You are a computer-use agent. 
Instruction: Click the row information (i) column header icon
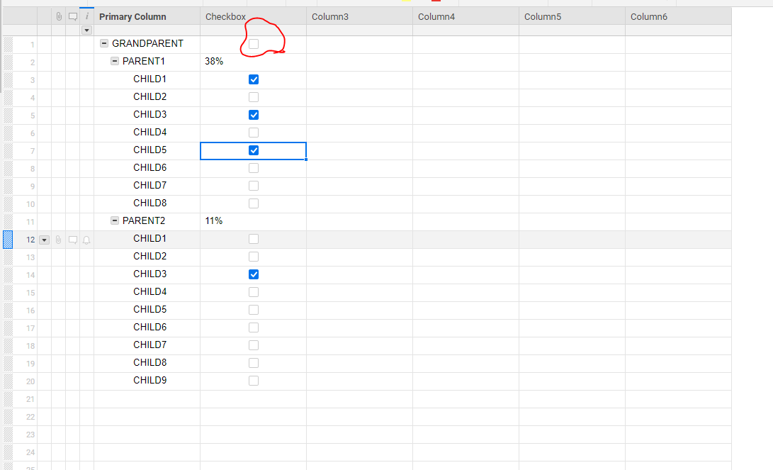point(86,16)
